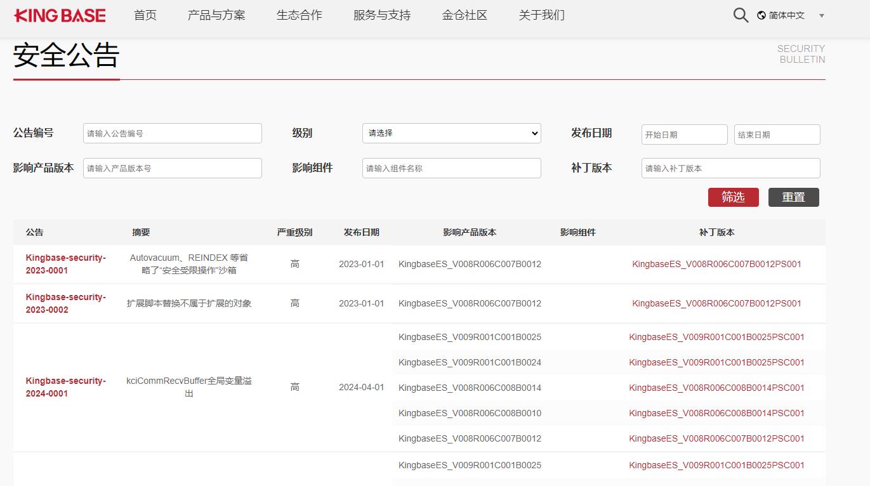
Task: Open the 首页 menu item
Action: (x=145, y=15)
